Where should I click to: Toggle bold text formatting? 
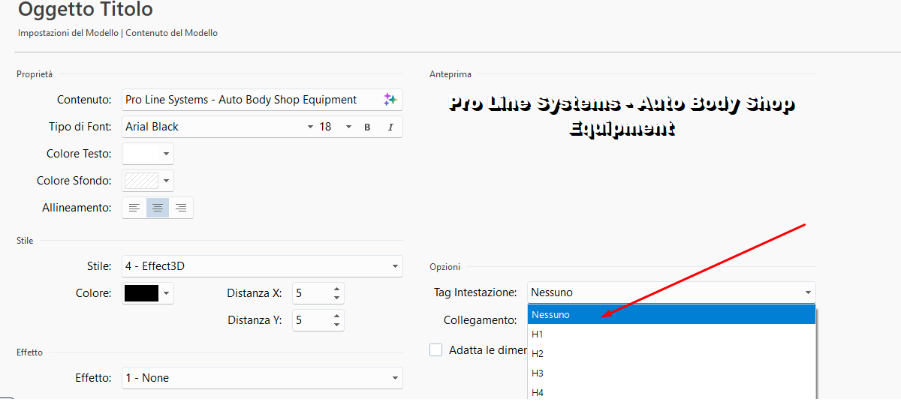[367, 127]
